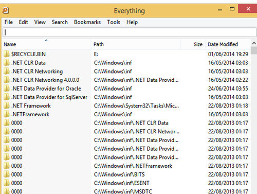Image resolution: width=257 pixels, height=194 pixels.
Task: Click date 24/06/2014 03:55
Action: (228, 89)
